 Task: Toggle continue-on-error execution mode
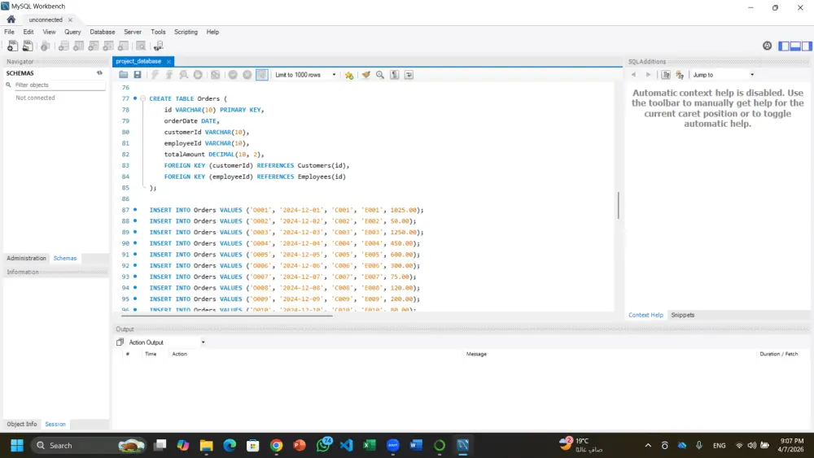click(215, 75)
